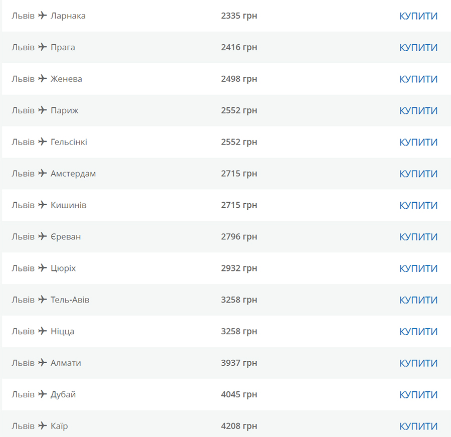Click the airplane icon before Амстердам

pos(43,173)
